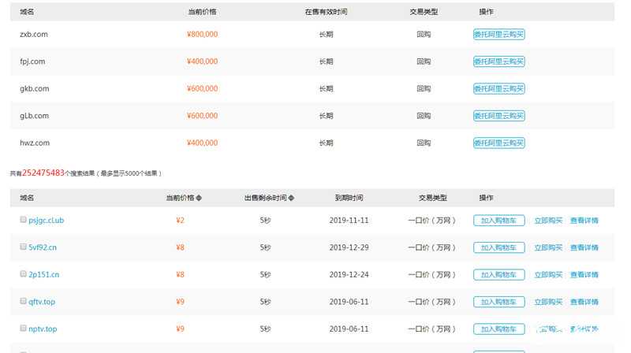Enable the qftv.top checkbox
This screenshot has width=631, height=353.
pos(23,302)
